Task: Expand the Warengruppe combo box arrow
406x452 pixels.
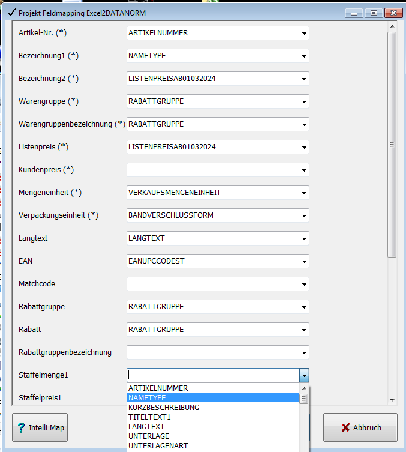Action: pyautogui.click(x=304, y=101)
